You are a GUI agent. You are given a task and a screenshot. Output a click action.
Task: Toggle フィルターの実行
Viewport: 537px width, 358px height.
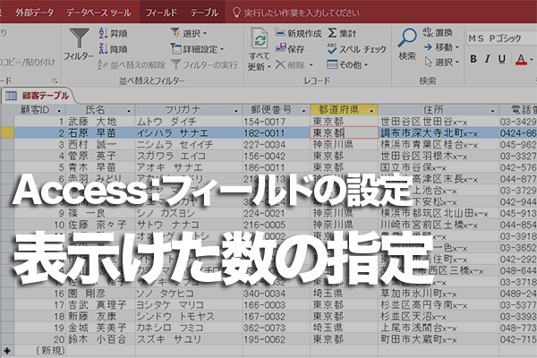point(204,64)
